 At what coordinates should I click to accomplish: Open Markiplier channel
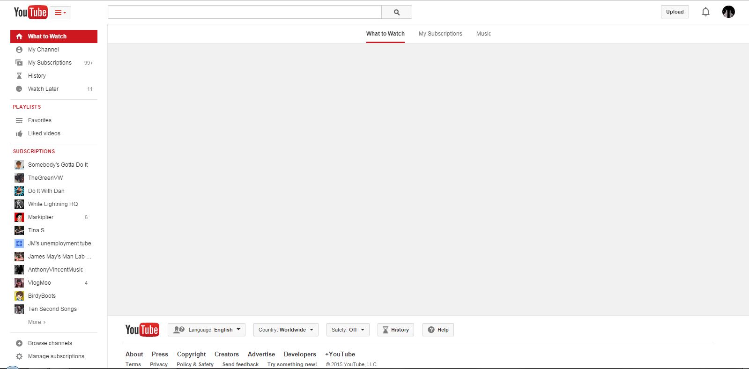[54, 217]
